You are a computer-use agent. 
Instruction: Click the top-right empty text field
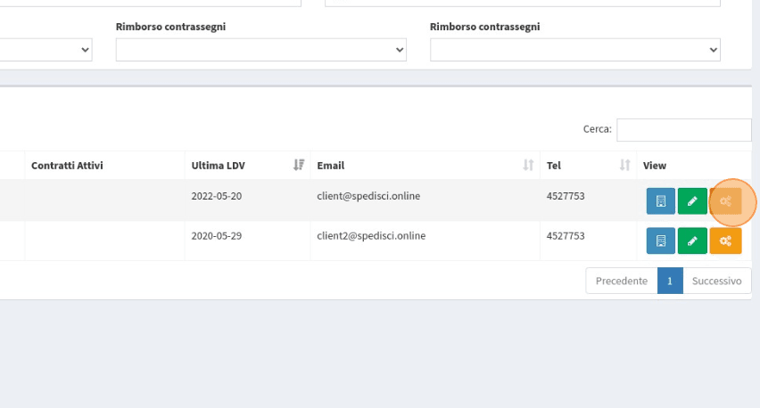pos(535,4)
